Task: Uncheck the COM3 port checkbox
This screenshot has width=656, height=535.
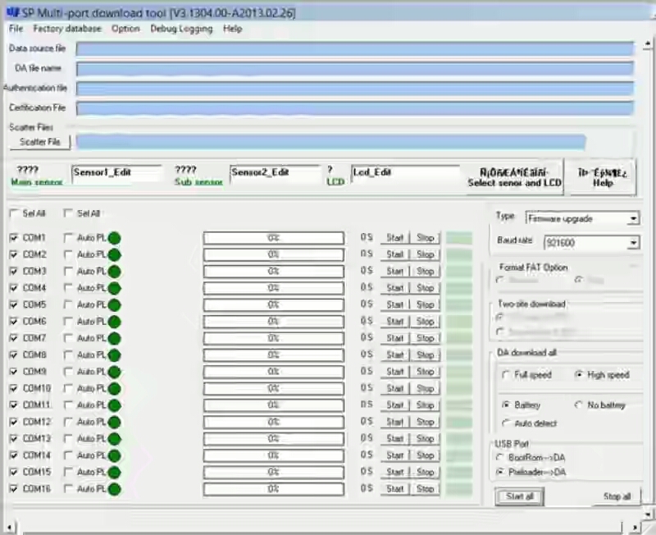Action: pos(14,271)
